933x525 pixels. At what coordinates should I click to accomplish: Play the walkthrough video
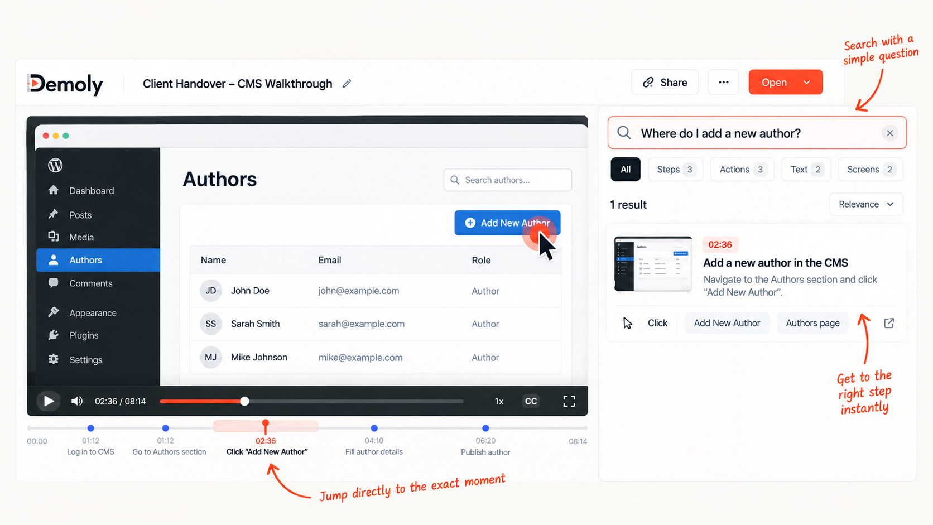(49, 401)
